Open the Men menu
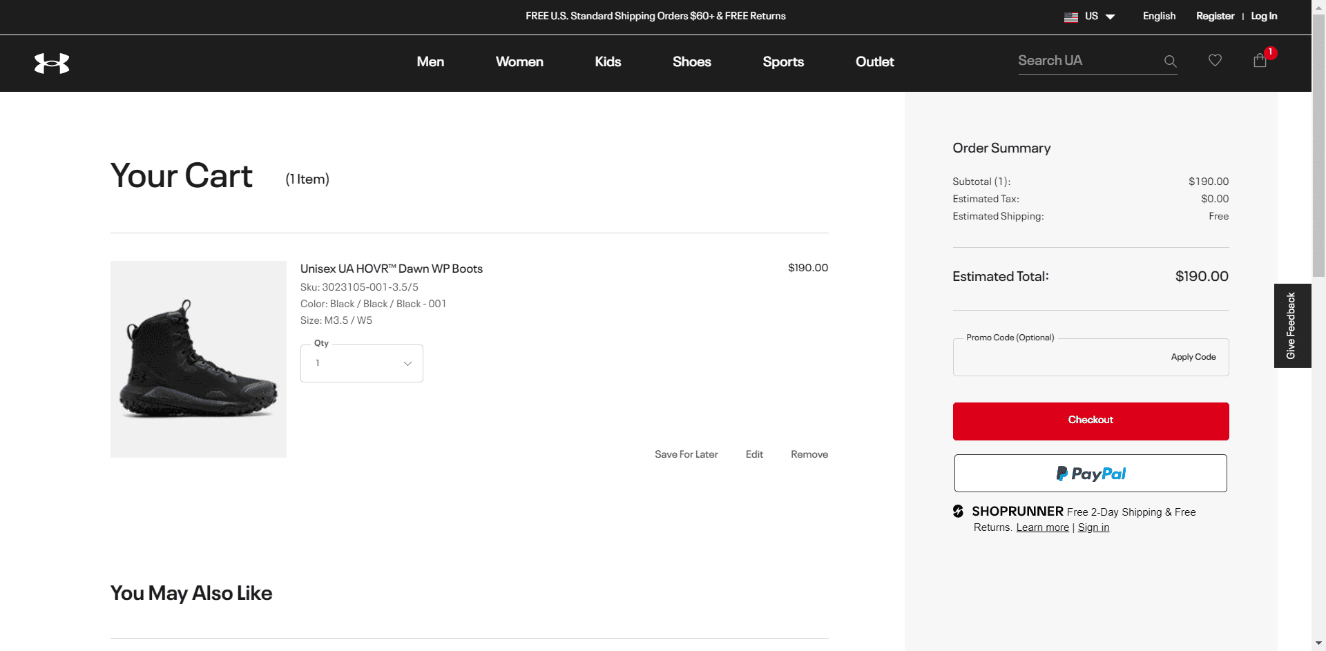Screen dimensions: 1326x651 [430, 62]
